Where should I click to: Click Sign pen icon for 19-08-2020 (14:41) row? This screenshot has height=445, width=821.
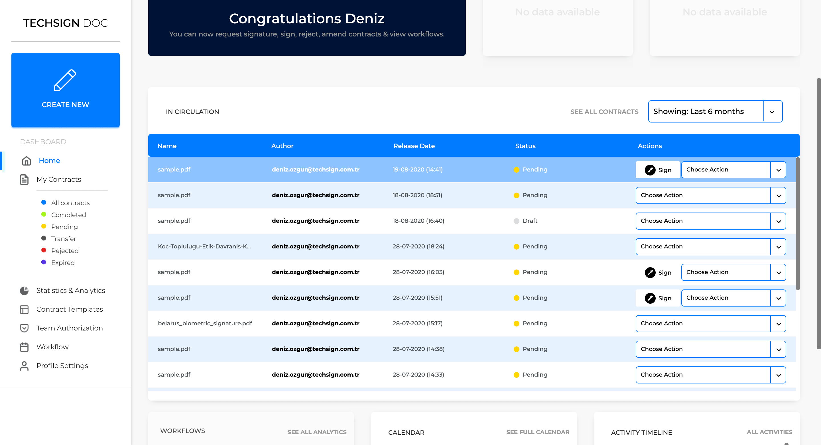click(x=650, y=170)
